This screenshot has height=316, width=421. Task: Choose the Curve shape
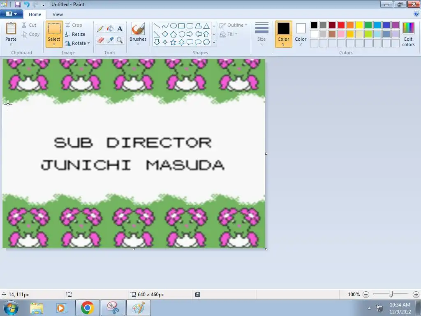(x=165, y=26)
